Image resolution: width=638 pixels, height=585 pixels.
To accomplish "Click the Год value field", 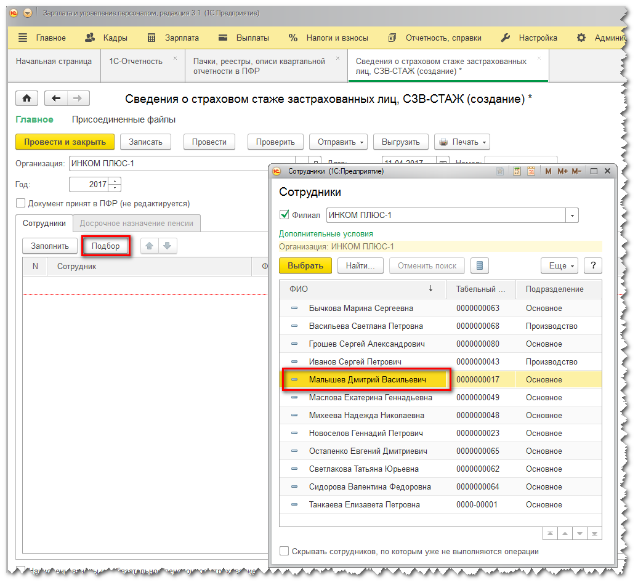I will 89,184.
